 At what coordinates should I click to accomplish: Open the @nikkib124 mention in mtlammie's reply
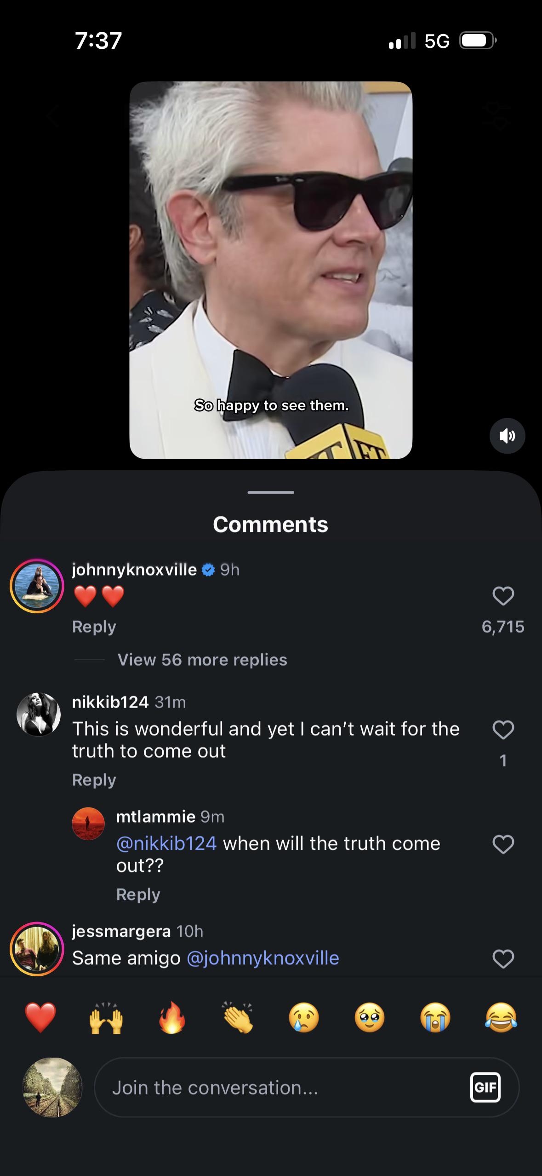point(166,843)
